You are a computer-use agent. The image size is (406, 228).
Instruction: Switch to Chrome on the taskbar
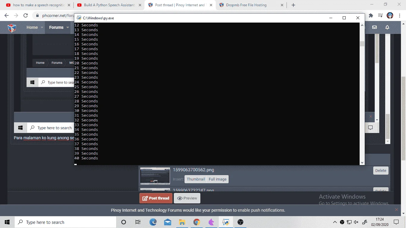[196, 222]
